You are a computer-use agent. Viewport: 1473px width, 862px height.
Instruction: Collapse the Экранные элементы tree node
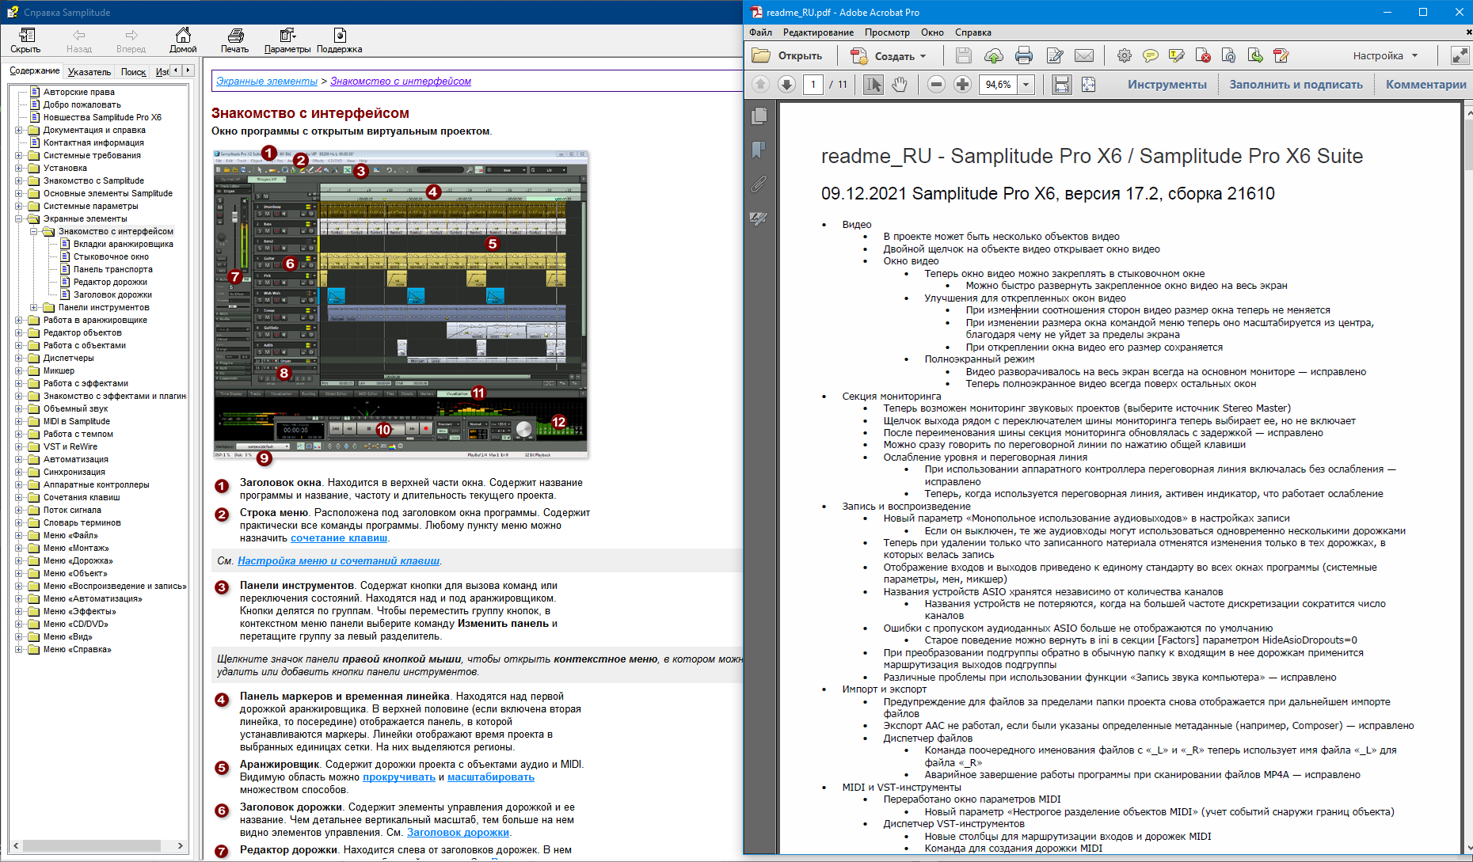[18, 218]
